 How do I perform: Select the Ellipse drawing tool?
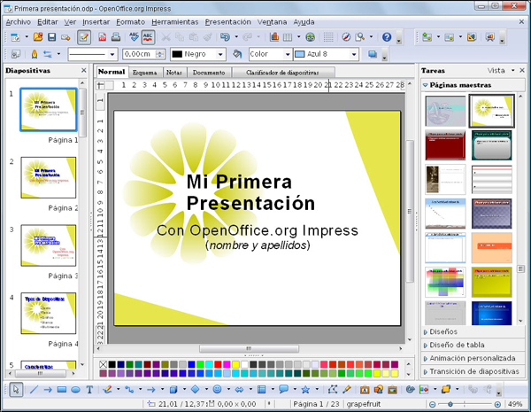[x=75, y=390]
